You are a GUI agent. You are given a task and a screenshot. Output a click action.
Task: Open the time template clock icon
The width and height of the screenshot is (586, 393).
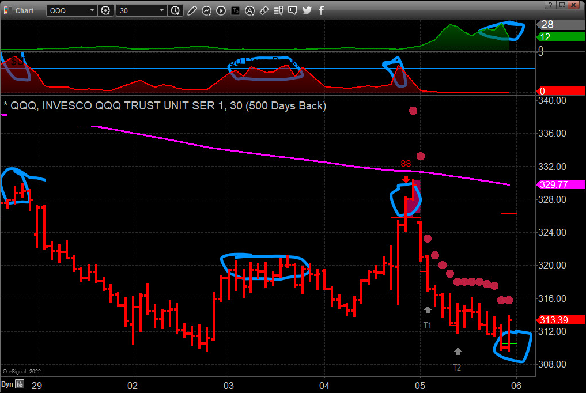pyautogui.click(x=175, y=10)
